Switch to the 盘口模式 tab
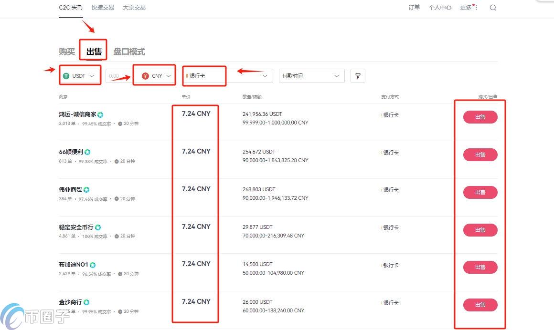The height and width of the screenshot is (330, 554). (x=130, y=52)
